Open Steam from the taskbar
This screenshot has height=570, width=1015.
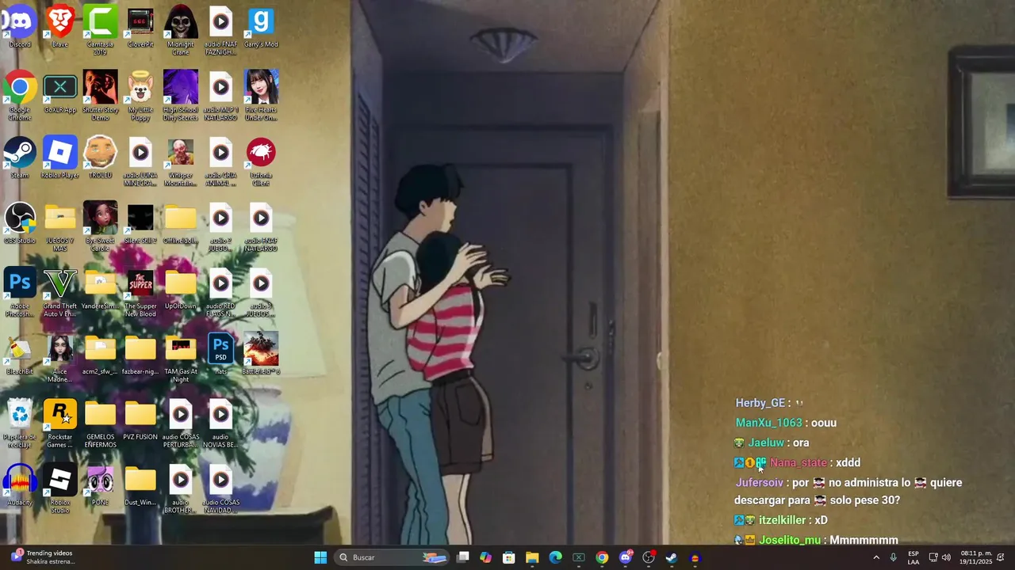click(x=672, y=557)
